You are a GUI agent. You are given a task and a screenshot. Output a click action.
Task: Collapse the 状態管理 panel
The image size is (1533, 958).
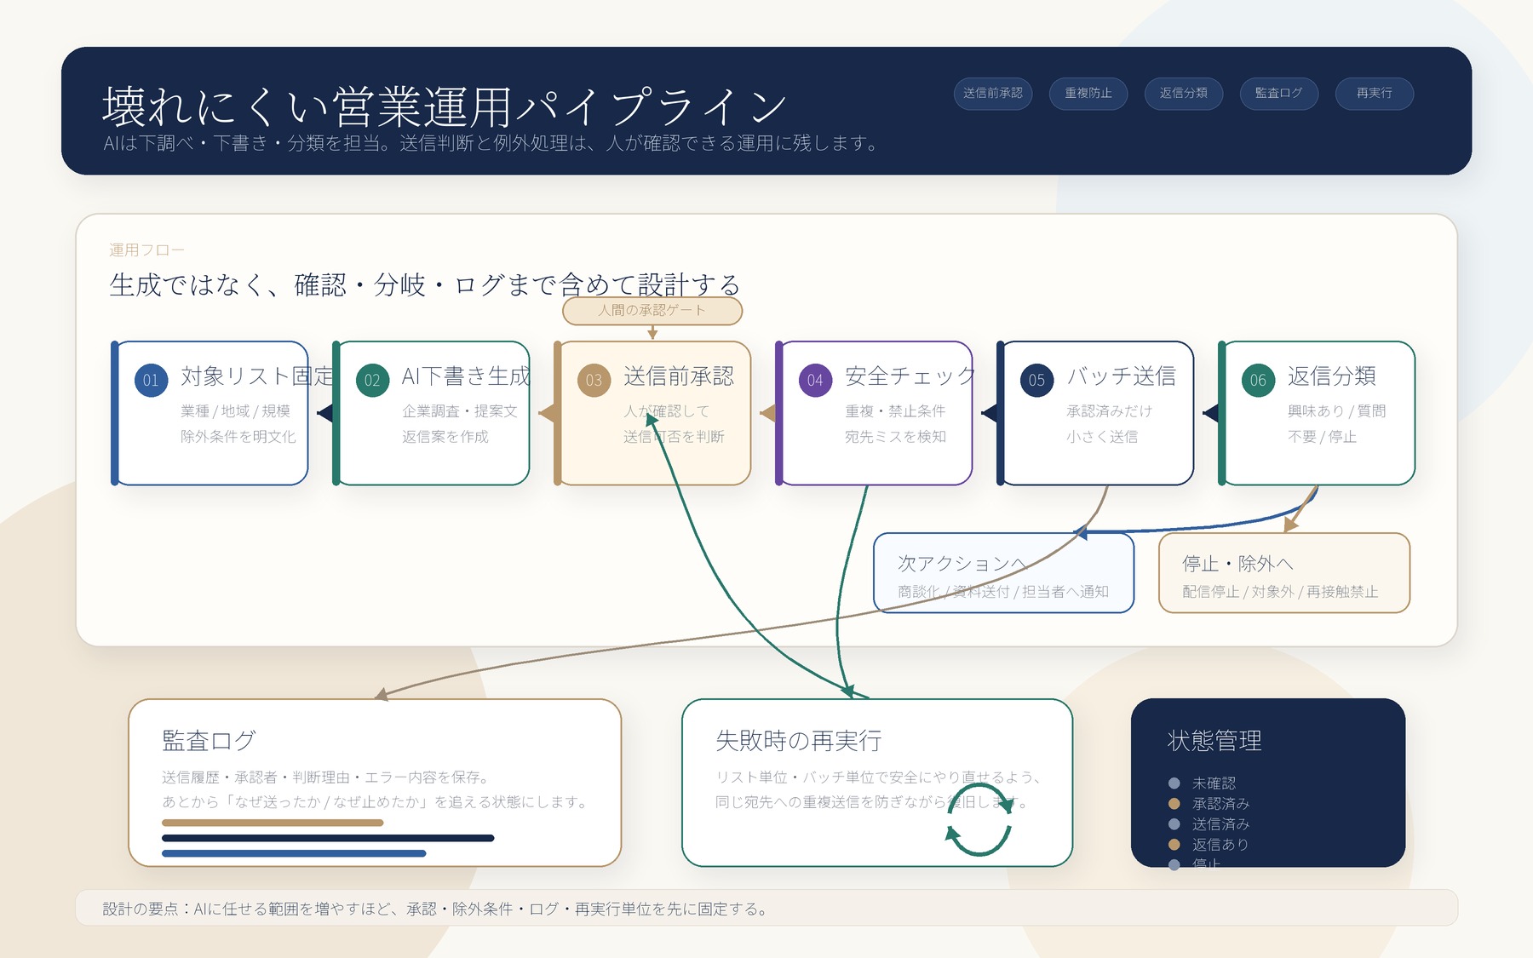(1214, 741)
